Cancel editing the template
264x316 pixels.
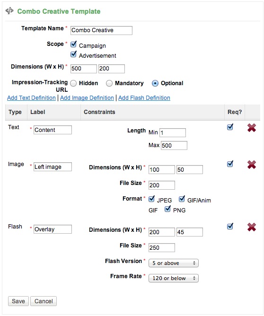44,301
